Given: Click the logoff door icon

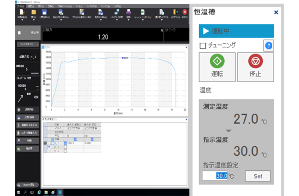Looking at the screenshot, I should (175, 12).
